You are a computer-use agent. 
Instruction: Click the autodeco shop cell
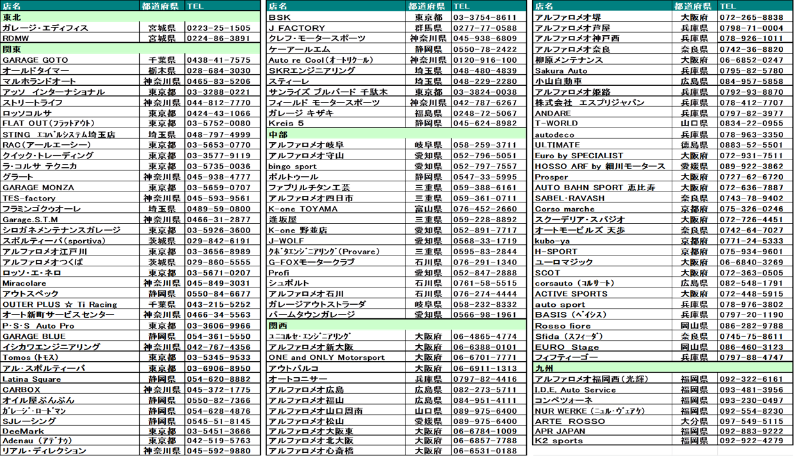point(603,134)
